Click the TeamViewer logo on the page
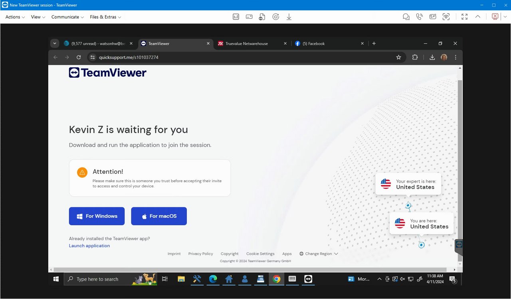511x299 pixels. 108,73
